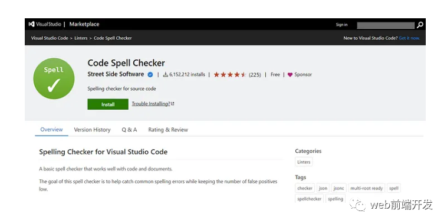447x224 pixels.
Task: Switch to the Overview tab
Action: pyautogui.click(x=51, y=130)
